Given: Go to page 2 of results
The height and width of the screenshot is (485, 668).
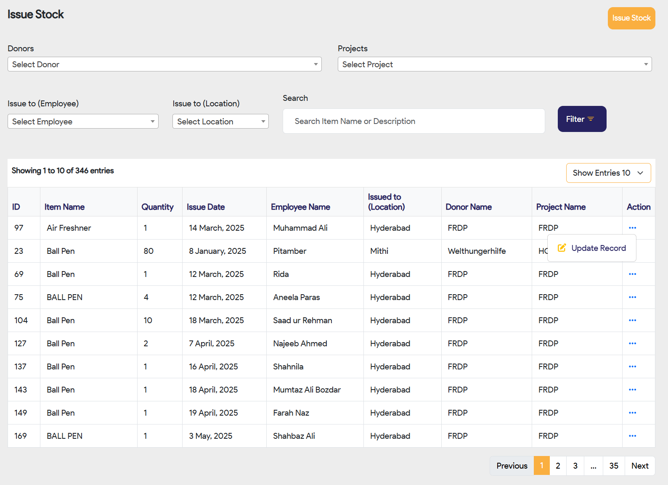Looking at the screenshot, I should click(x=558, y=466).
